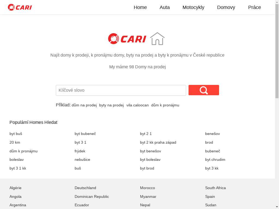Open popular search 'frýdek'

point(80,151)
